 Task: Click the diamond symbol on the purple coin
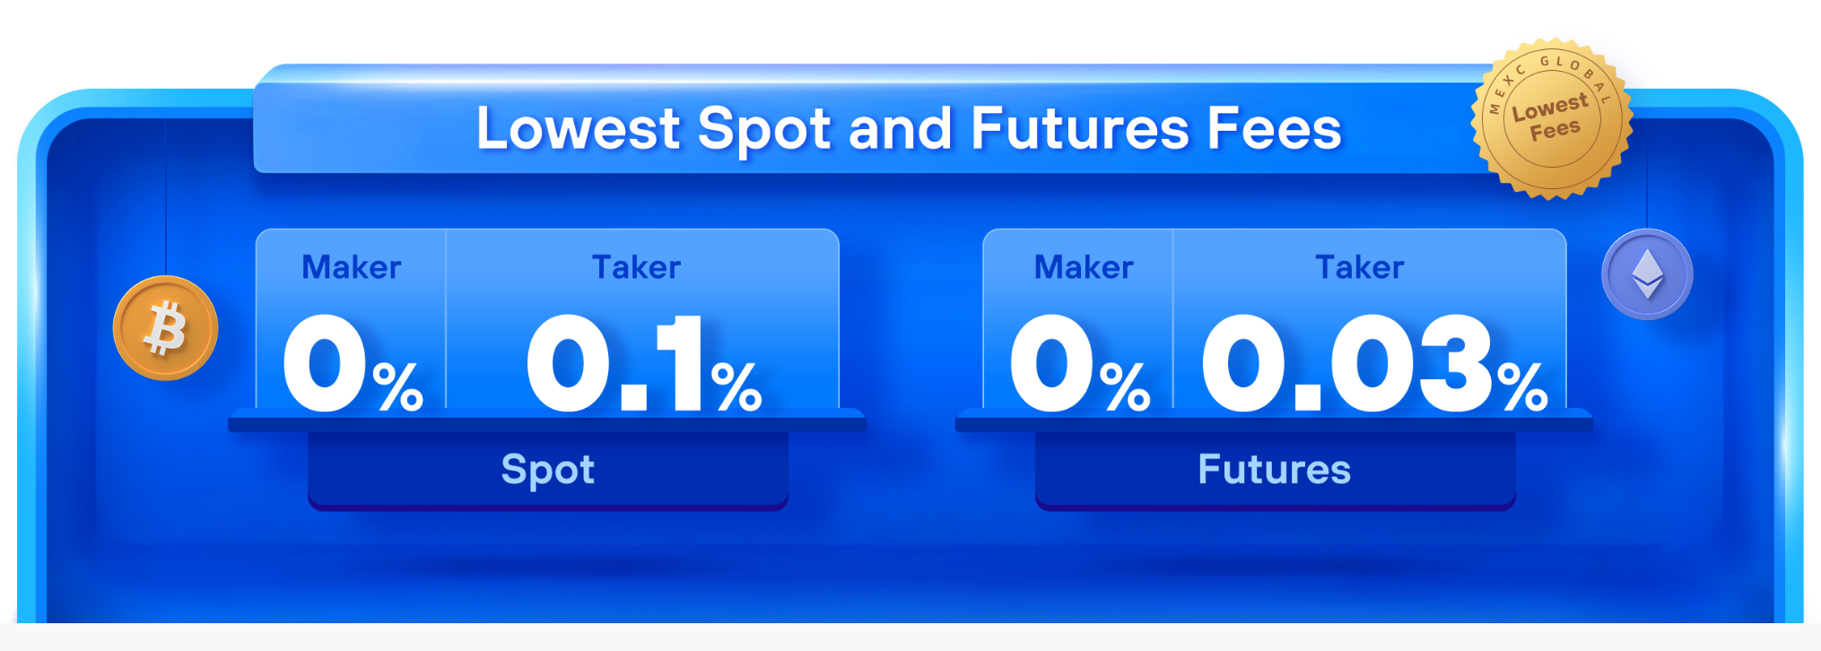1647,273
